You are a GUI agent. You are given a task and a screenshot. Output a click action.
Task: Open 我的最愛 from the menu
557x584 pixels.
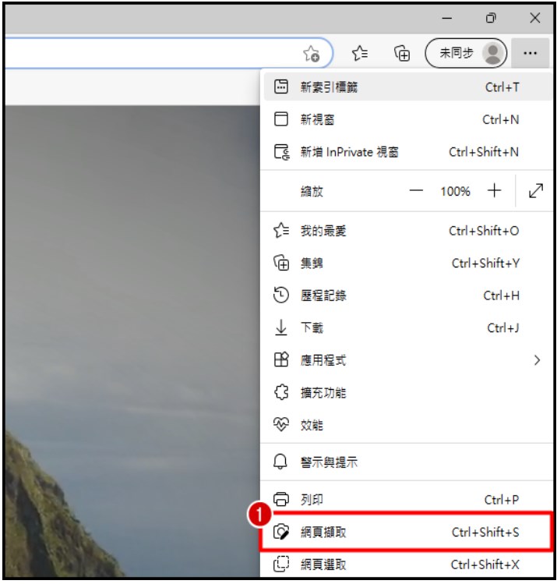[x=407, y=231]
